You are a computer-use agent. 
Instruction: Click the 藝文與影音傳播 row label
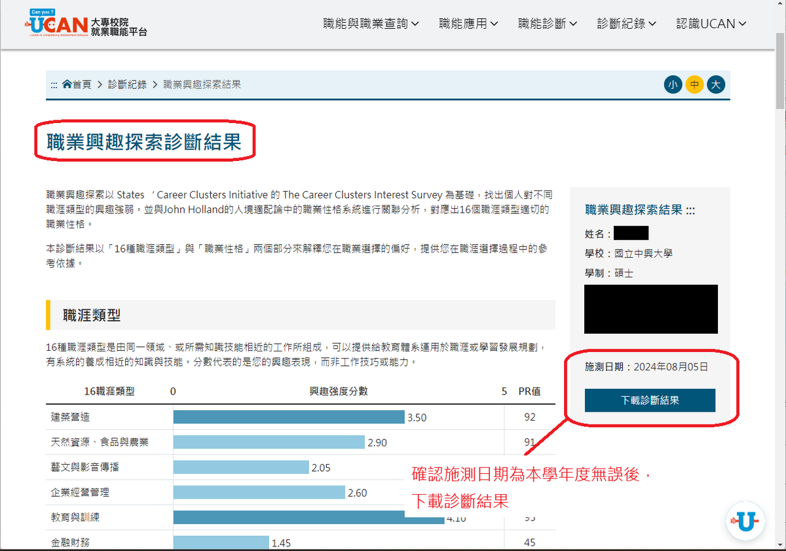click(x=85, y=467)
